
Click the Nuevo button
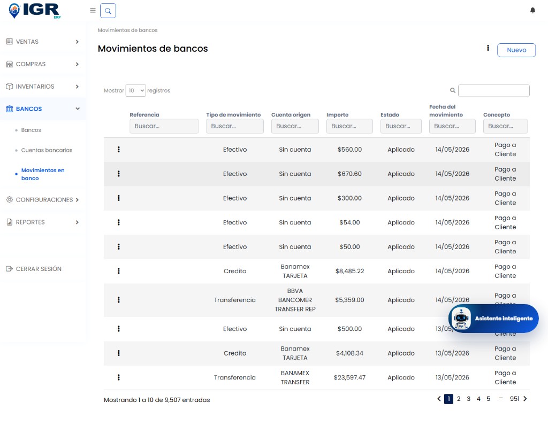pyautogui.click(x=516, y=50)
